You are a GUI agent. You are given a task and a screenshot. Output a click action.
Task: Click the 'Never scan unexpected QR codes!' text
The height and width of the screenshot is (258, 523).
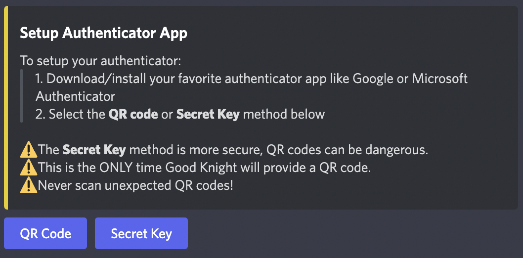point(135,186)
